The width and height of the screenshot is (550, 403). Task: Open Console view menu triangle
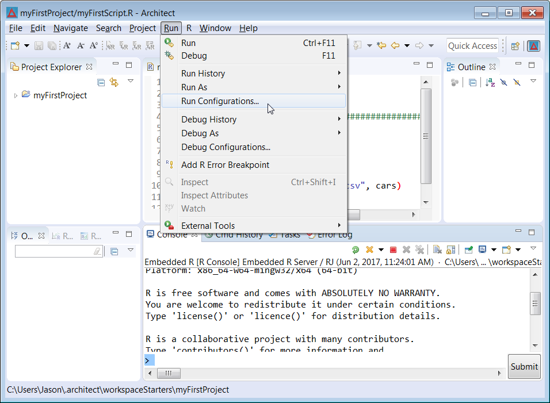533,248
